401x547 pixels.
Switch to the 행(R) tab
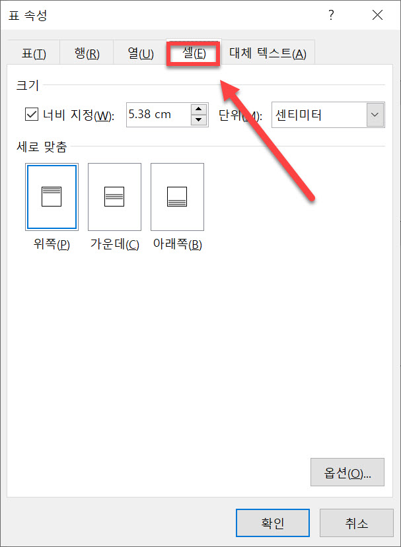click(87, 53)
